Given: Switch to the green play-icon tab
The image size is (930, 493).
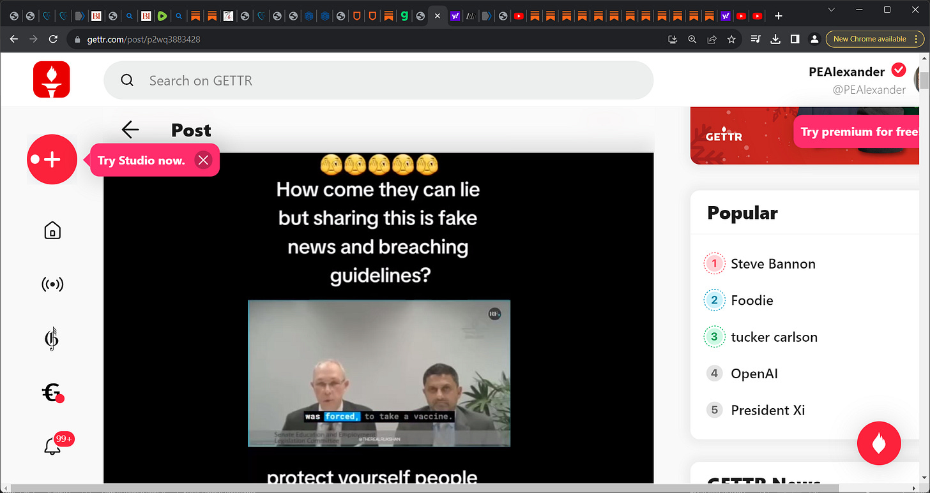Looking at the screenshot, I should click(x=162, y=16).
